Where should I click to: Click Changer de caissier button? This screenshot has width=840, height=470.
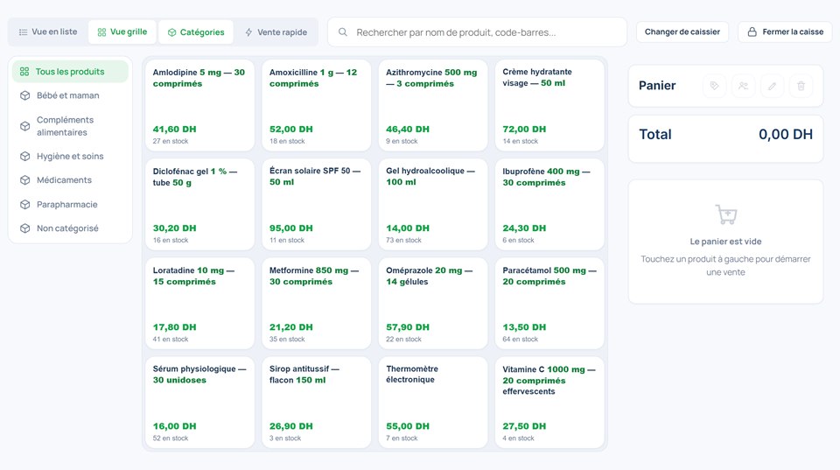click(x=682, y=32)
